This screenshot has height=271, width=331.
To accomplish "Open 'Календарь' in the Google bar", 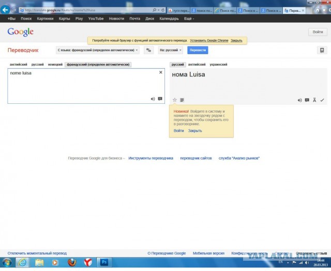I will (x=169, y=19).
